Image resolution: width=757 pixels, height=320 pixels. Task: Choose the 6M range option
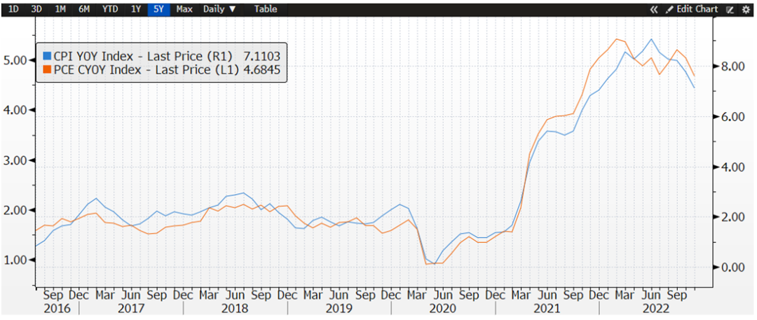point(84,9)
